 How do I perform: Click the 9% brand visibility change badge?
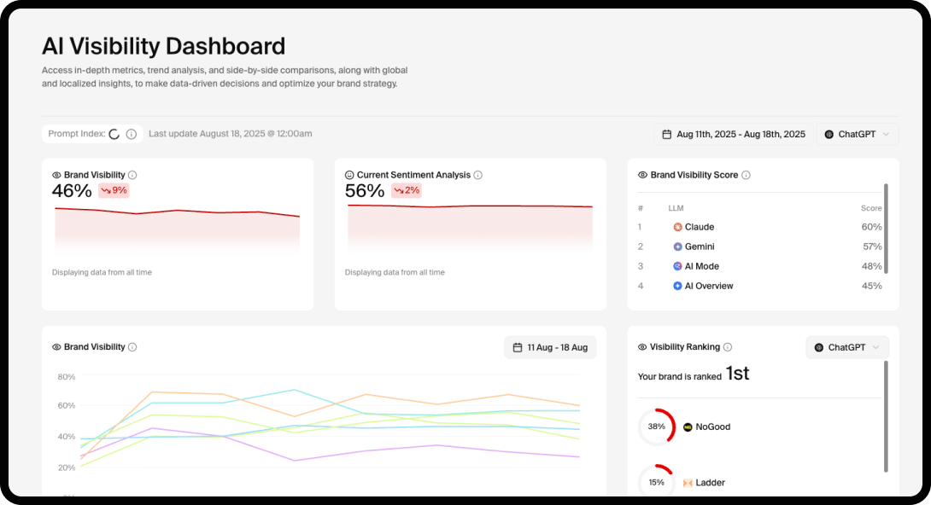(x=114, y=190)
